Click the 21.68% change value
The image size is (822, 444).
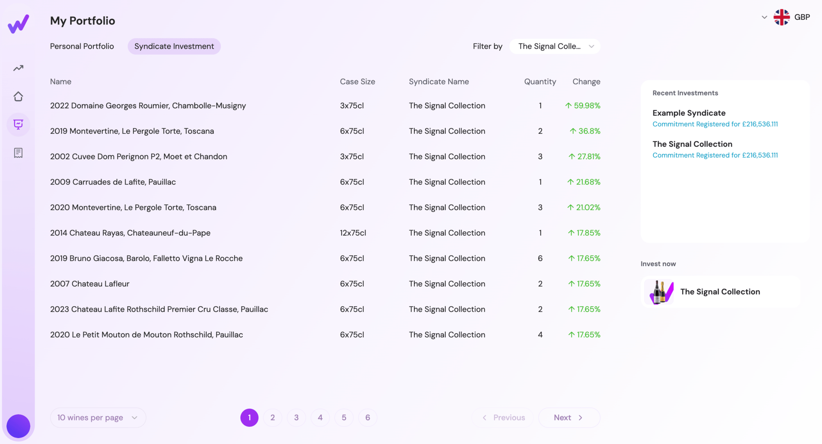[584, 182]
